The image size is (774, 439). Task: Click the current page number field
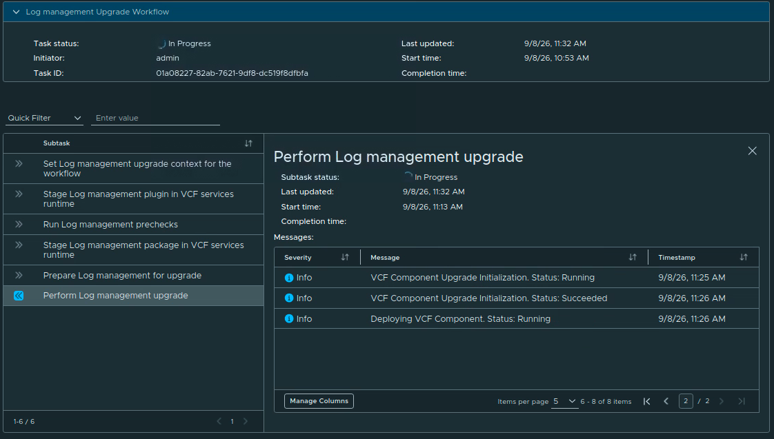tap(686, 401)
